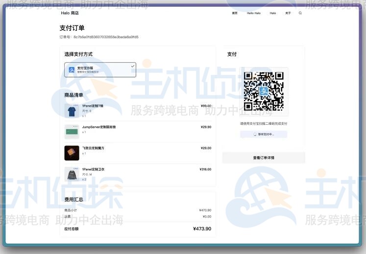Click the large ¥473.90 payable total
Screen dimensions: 366x254
[x=202, y=229]
